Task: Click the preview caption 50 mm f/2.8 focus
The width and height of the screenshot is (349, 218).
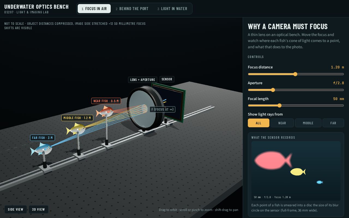Action: coord(272,197)
